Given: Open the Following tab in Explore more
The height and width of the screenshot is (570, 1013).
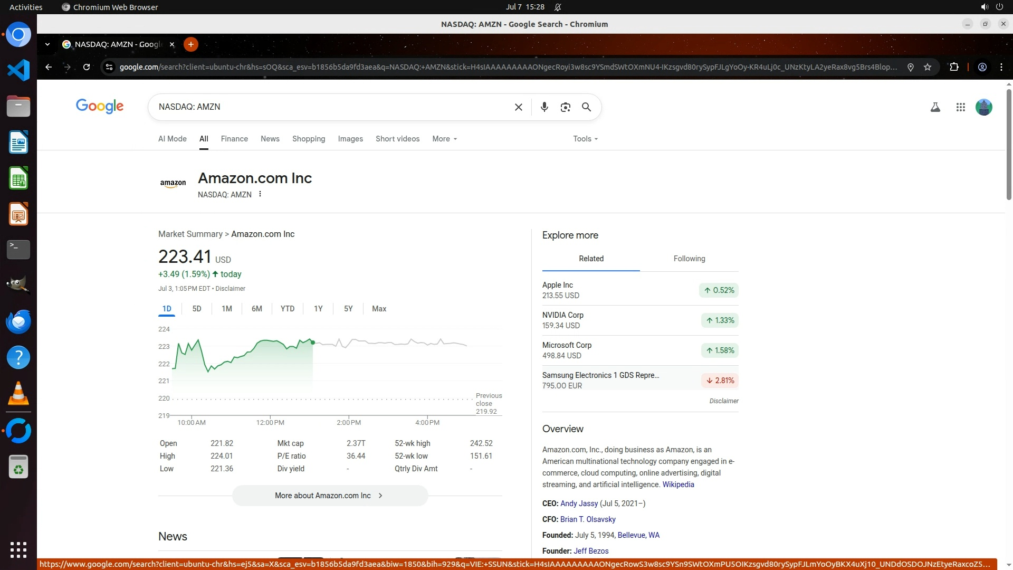Looking at the screenshot, I should tap(689, 259).
